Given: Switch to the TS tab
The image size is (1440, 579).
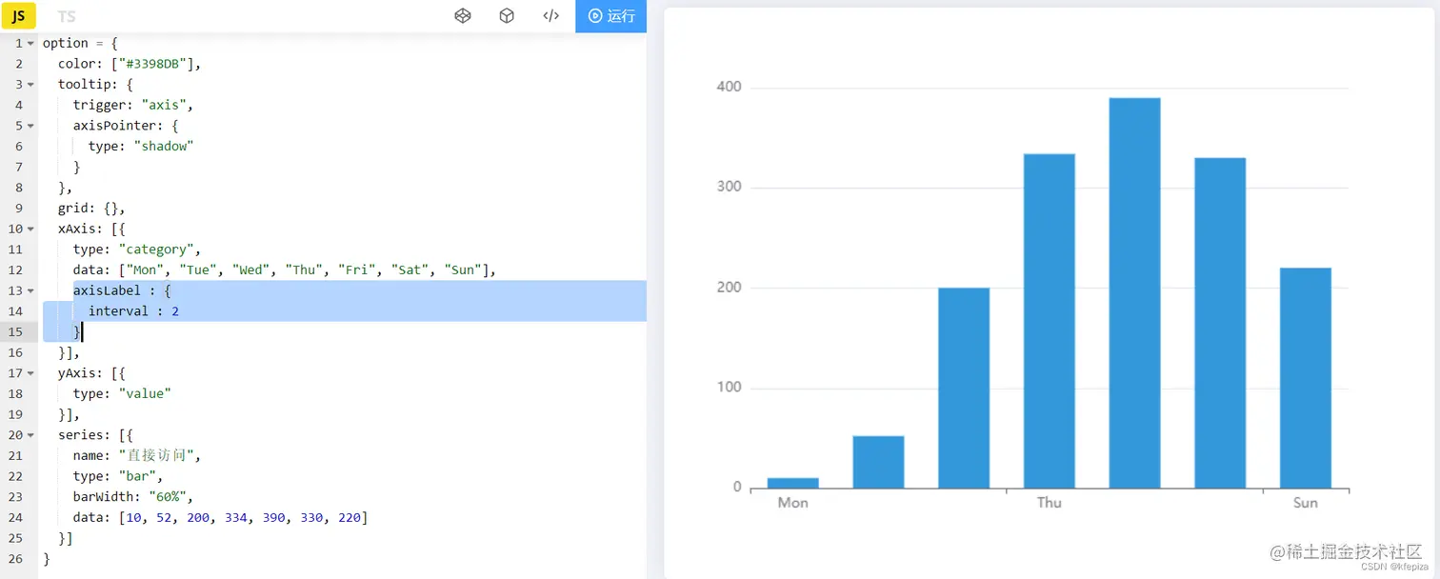Looking at the screenshot, I should [66, 16].
